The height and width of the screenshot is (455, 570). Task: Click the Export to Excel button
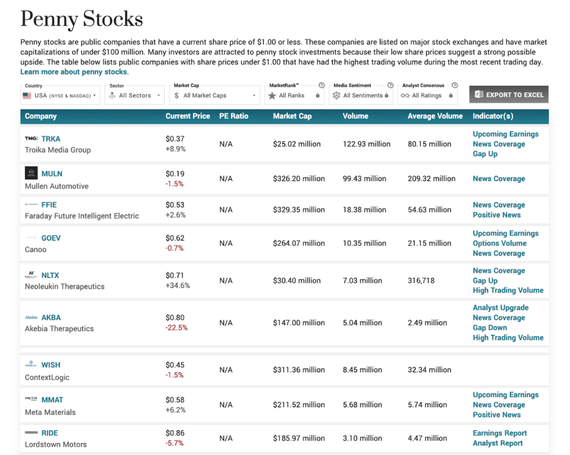[508, 95]
